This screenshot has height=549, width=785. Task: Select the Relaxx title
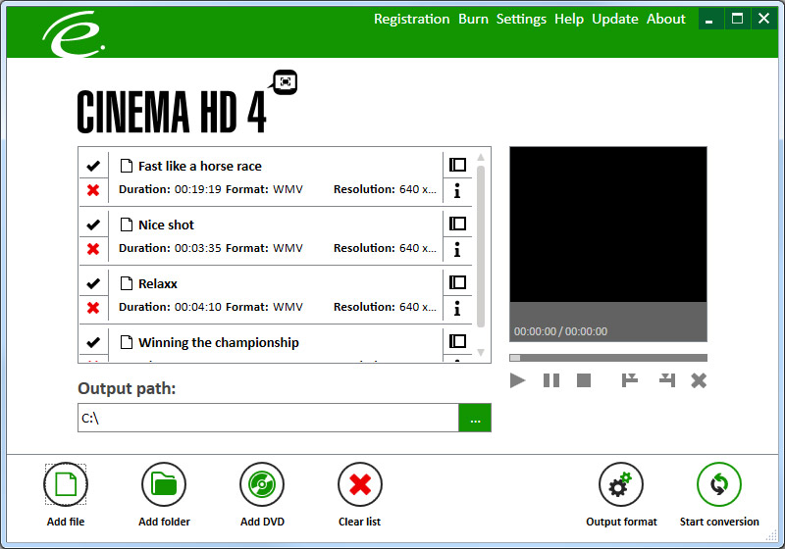point(158,284)
